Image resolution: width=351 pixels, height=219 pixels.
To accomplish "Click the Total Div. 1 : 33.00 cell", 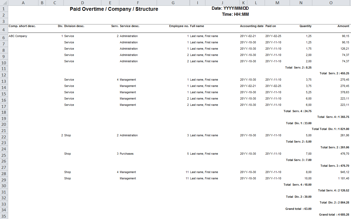I will (299, 123).
